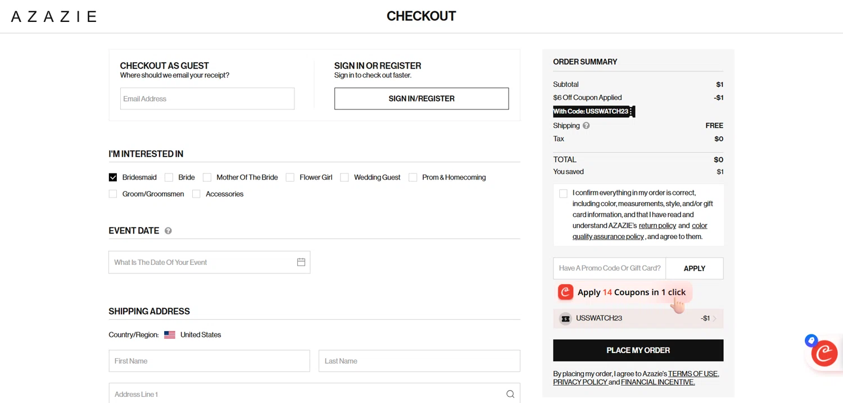This screenshot has width=843, height=403.
Task: Click the address search magnifier icon
Action: [510, 394]
